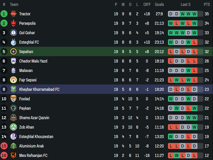Click the Foolad club crest
Viewport: 213px width, 160px height.
coord(13,99)
